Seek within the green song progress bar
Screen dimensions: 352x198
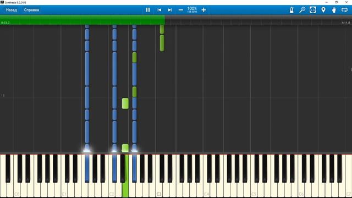tap(82, 20)
